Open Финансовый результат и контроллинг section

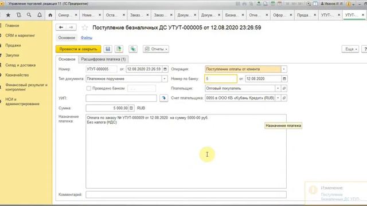(26, 87)
